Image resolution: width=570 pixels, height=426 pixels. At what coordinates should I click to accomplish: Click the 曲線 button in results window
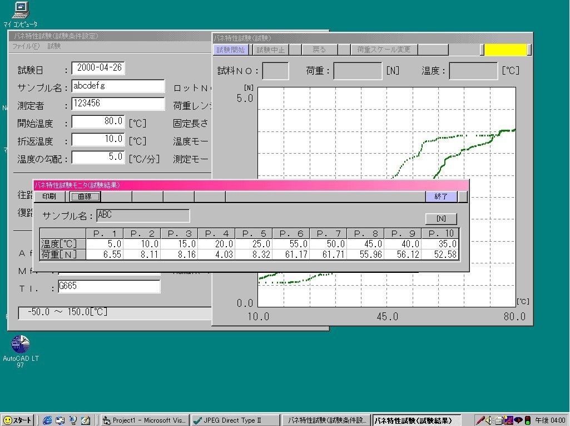pos(85,197)
